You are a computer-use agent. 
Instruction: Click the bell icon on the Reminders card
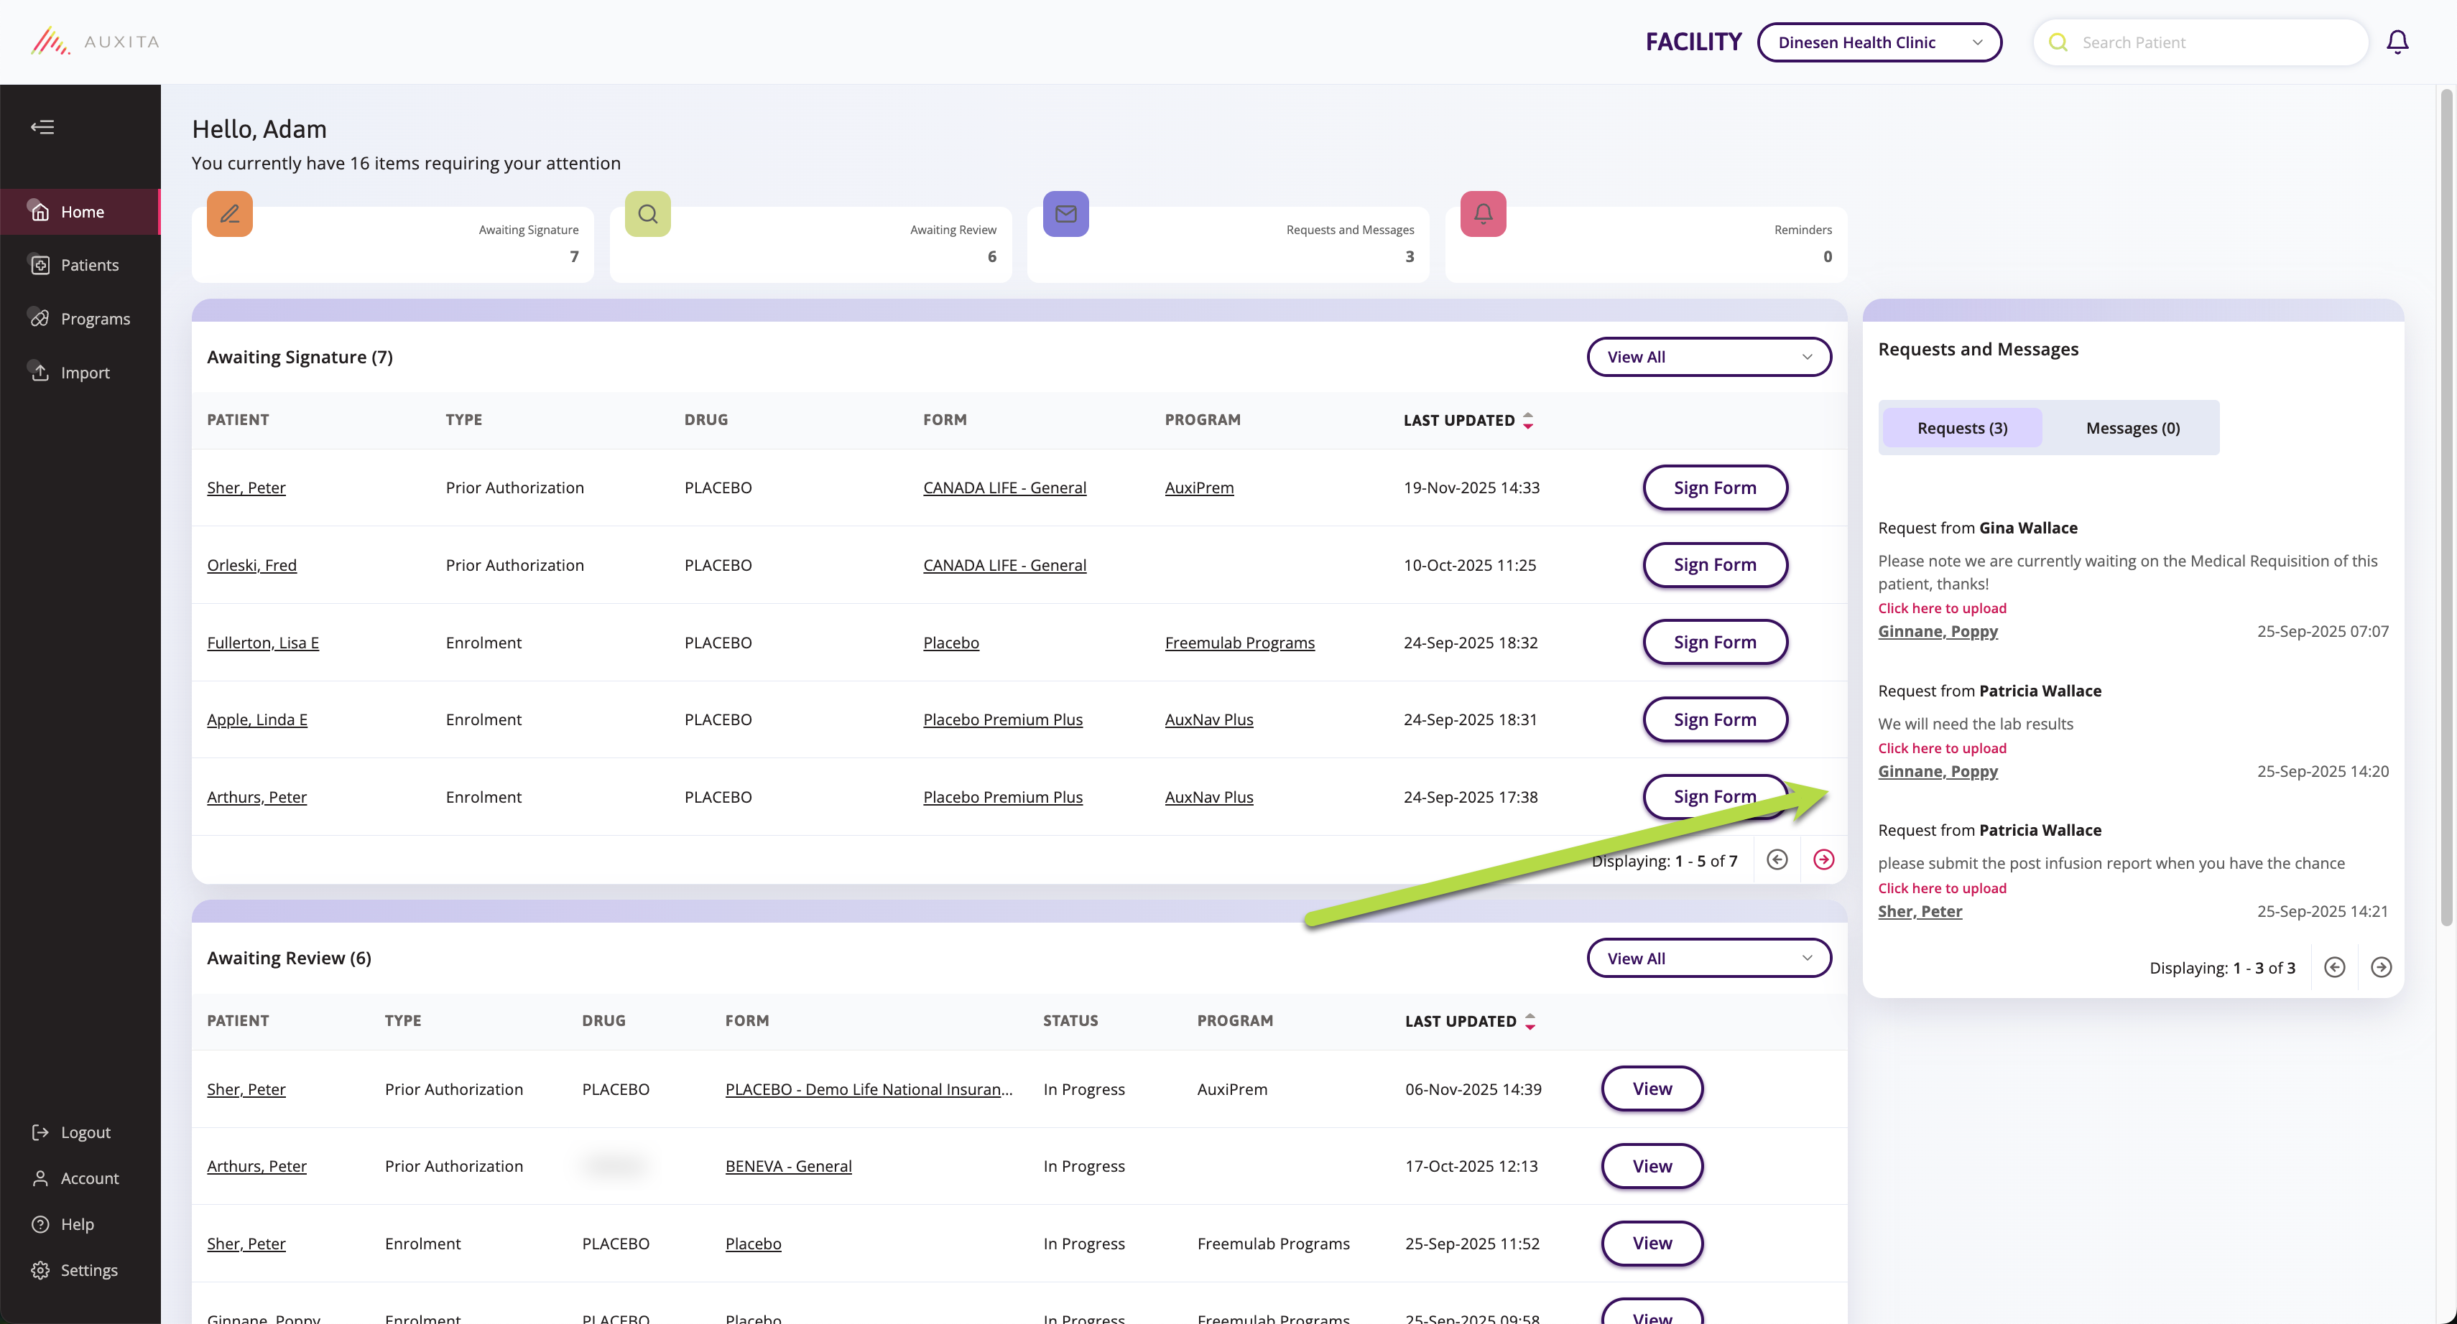[x=1482, y=213]
